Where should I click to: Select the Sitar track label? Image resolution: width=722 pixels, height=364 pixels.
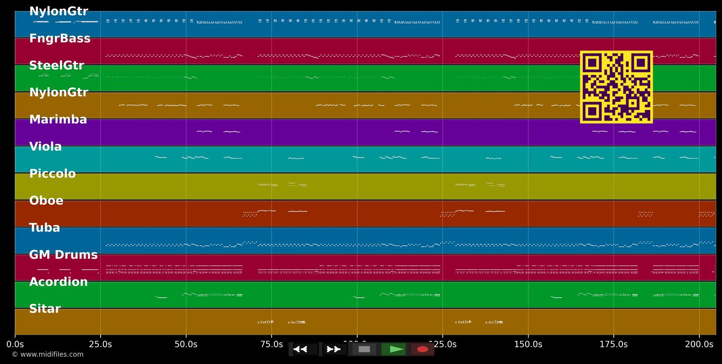pyautogui.click(x=45, y=309)
